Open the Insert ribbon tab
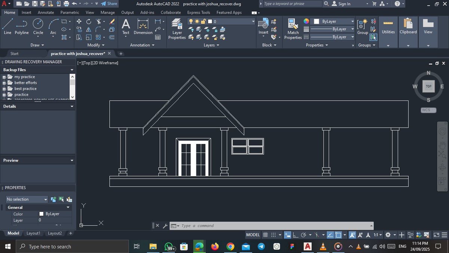 click(x=27, y=12)
